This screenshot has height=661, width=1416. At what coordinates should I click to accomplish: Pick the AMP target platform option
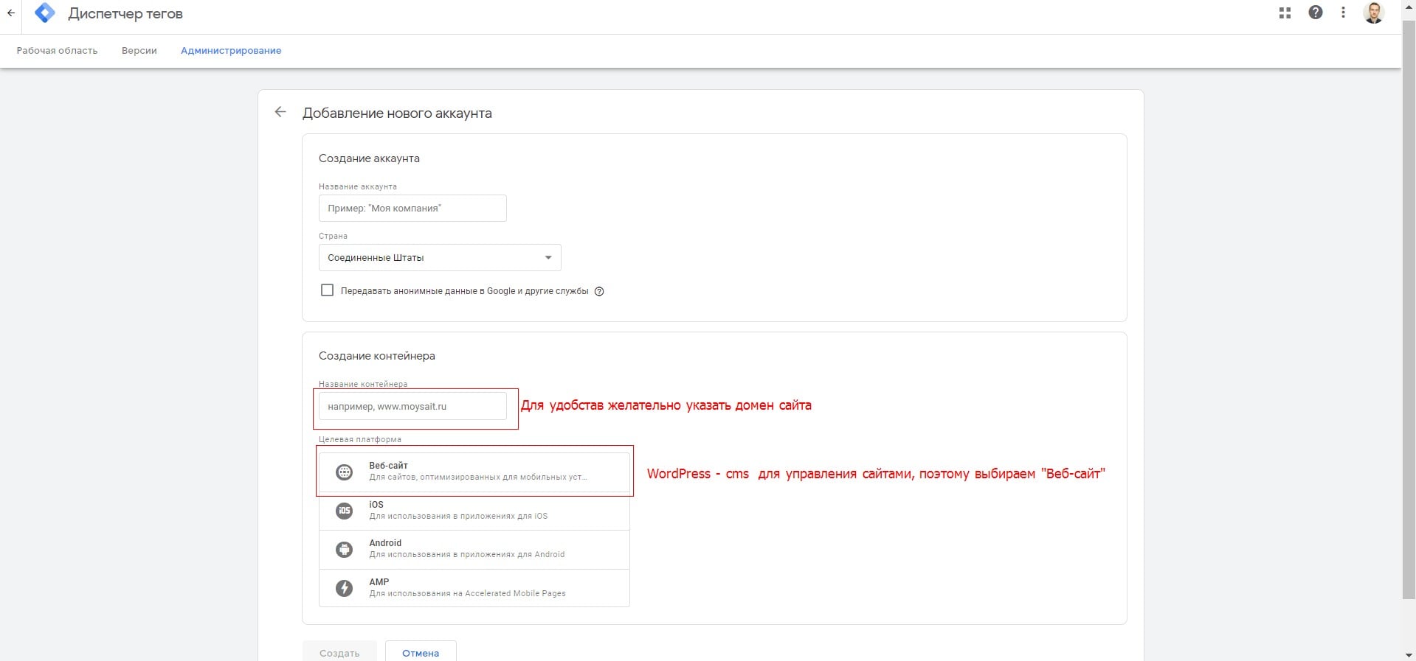click(474, 587)
